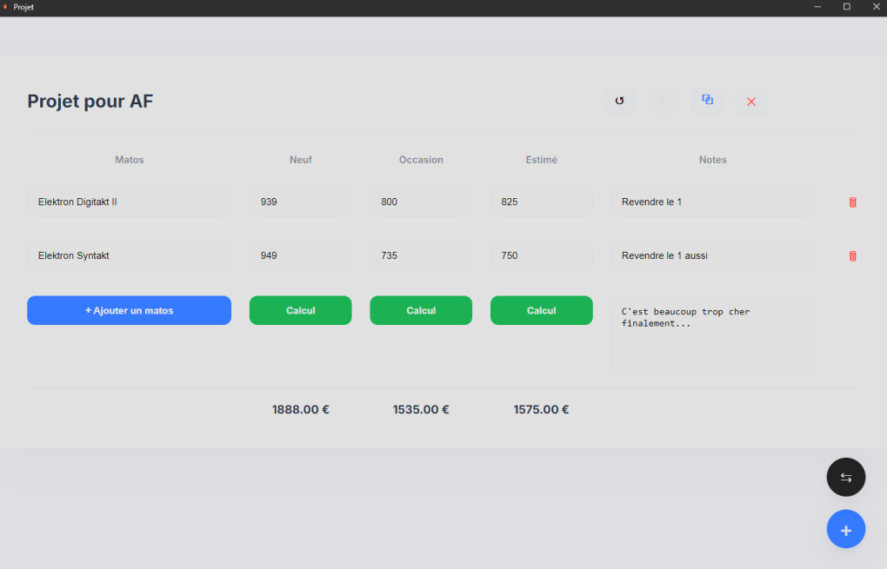Screen dimensions: 887x569
Task: Edit the note 'Revendre le 1'
Action: (x=713, y=202)
